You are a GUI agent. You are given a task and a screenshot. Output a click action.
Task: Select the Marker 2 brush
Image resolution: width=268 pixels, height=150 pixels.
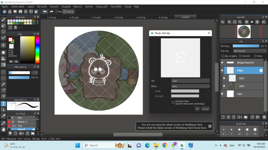point(21,122)
